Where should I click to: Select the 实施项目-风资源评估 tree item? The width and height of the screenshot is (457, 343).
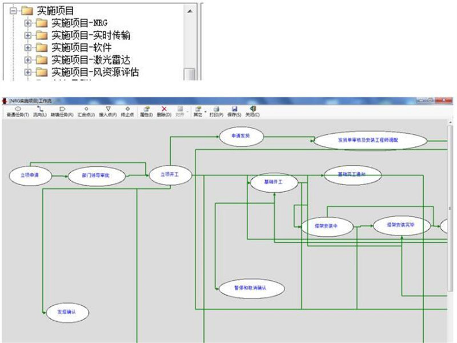[x=95, y=72]
